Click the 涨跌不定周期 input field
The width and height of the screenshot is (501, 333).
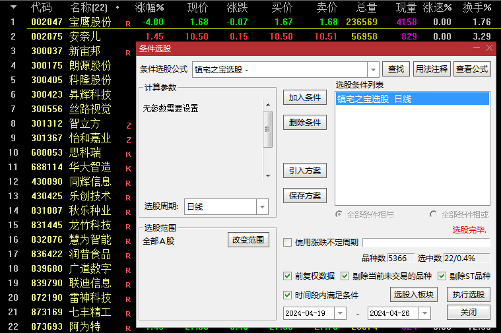(426, 242)
